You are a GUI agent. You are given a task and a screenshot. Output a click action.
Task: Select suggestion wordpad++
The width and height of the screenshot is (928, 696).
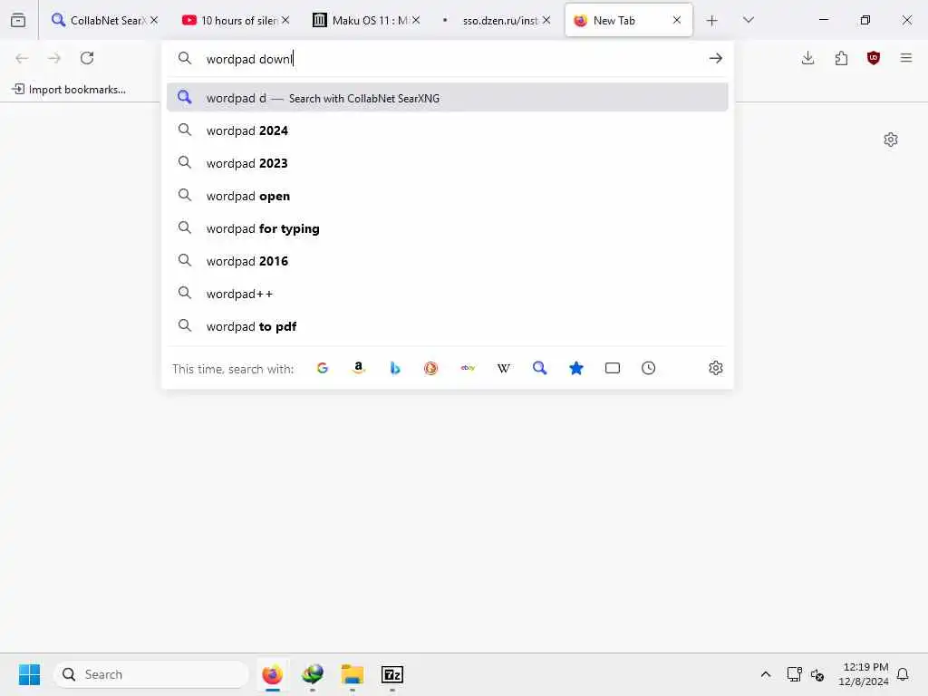coord(448,294)
